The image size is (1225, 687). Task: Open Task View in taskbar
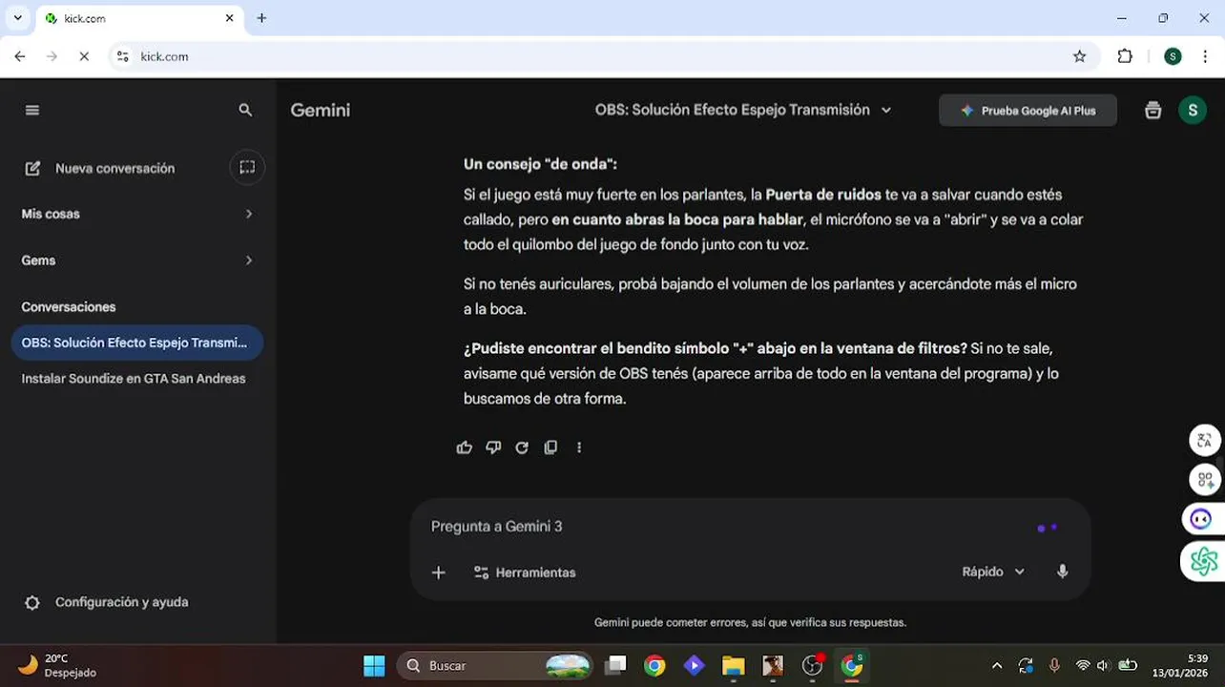coord(616,665)
